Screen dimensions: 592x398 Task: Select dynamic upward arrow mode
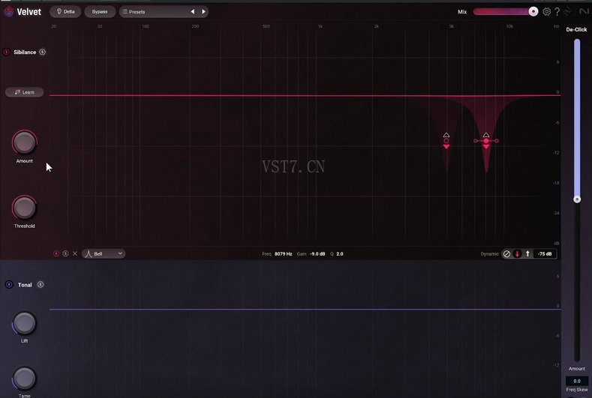[527, 254]
